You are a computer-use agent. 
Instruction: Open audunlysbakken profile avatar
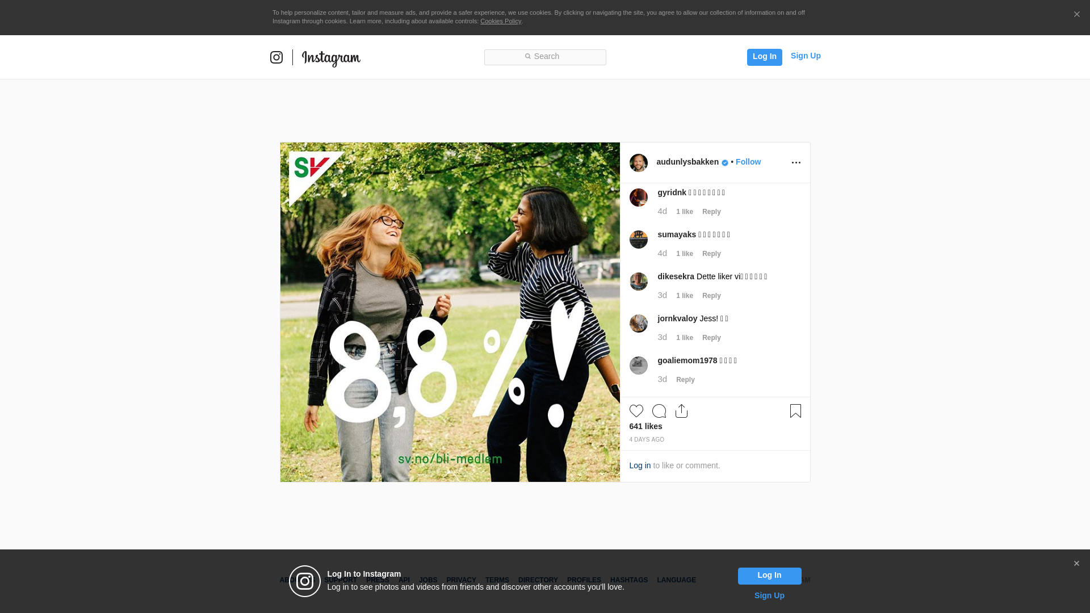(x=639, y=163)
